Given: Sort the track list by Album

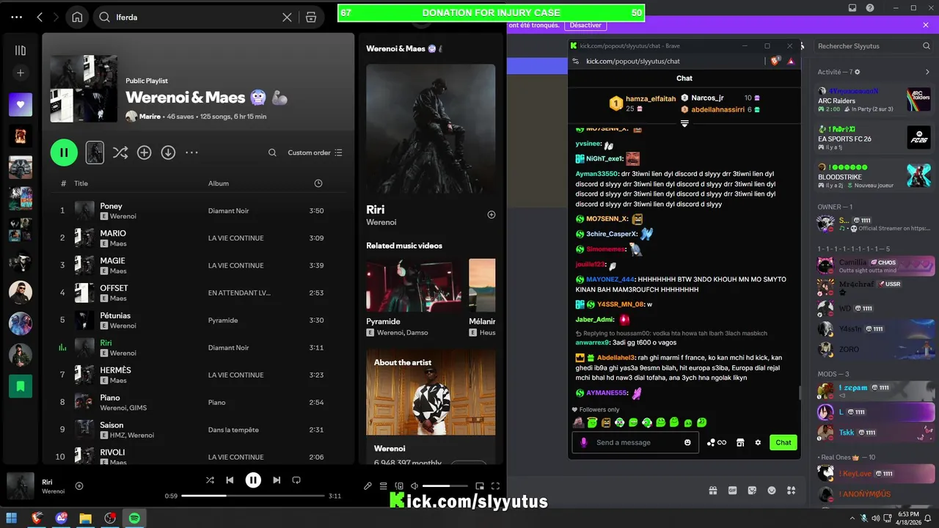Looking at the screenshot, I should tap(219, 183).
